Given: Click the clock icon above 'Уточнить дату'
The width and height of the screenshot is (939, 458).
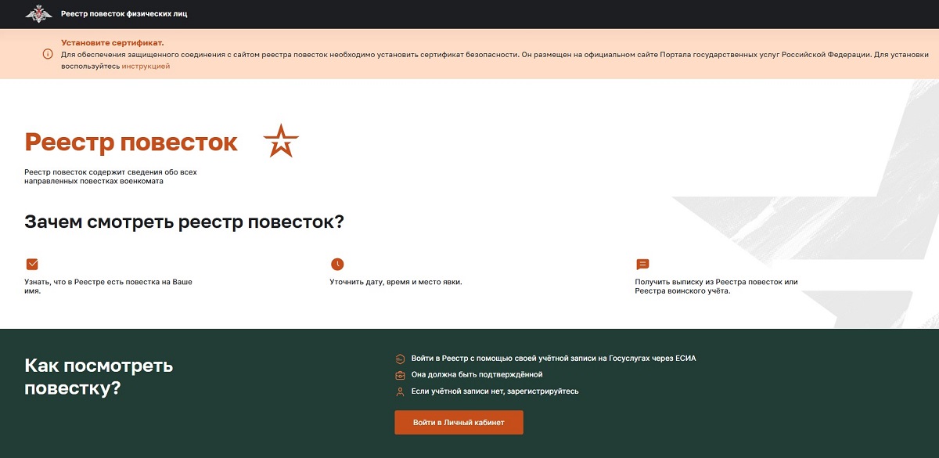Looking at the screenshot, I should pos(337,265).
